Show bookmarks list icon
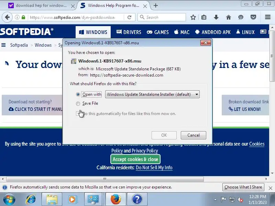The width and height of the screenshot is (275, 206). 204,17
